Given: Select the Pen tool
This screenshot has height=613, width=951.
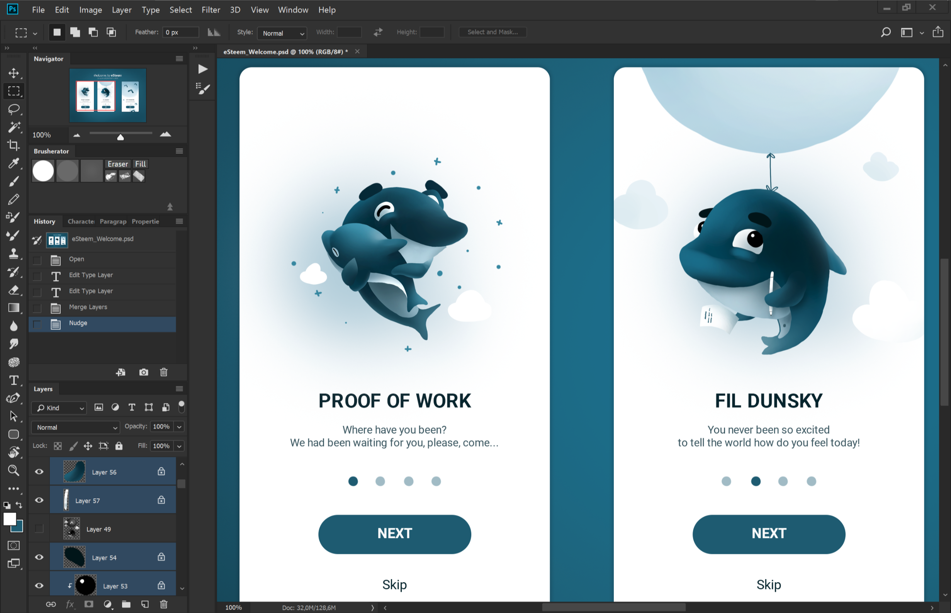Looking at the screenshot, I should 14,398.
